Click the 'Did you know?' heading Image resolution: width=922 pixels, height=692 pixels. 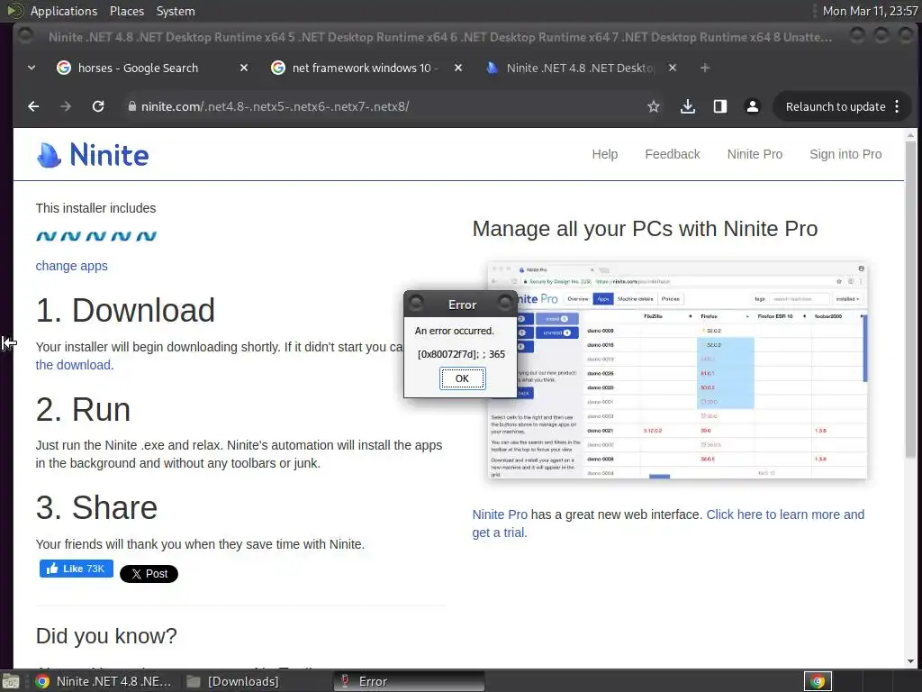click(x=106, y=636)
